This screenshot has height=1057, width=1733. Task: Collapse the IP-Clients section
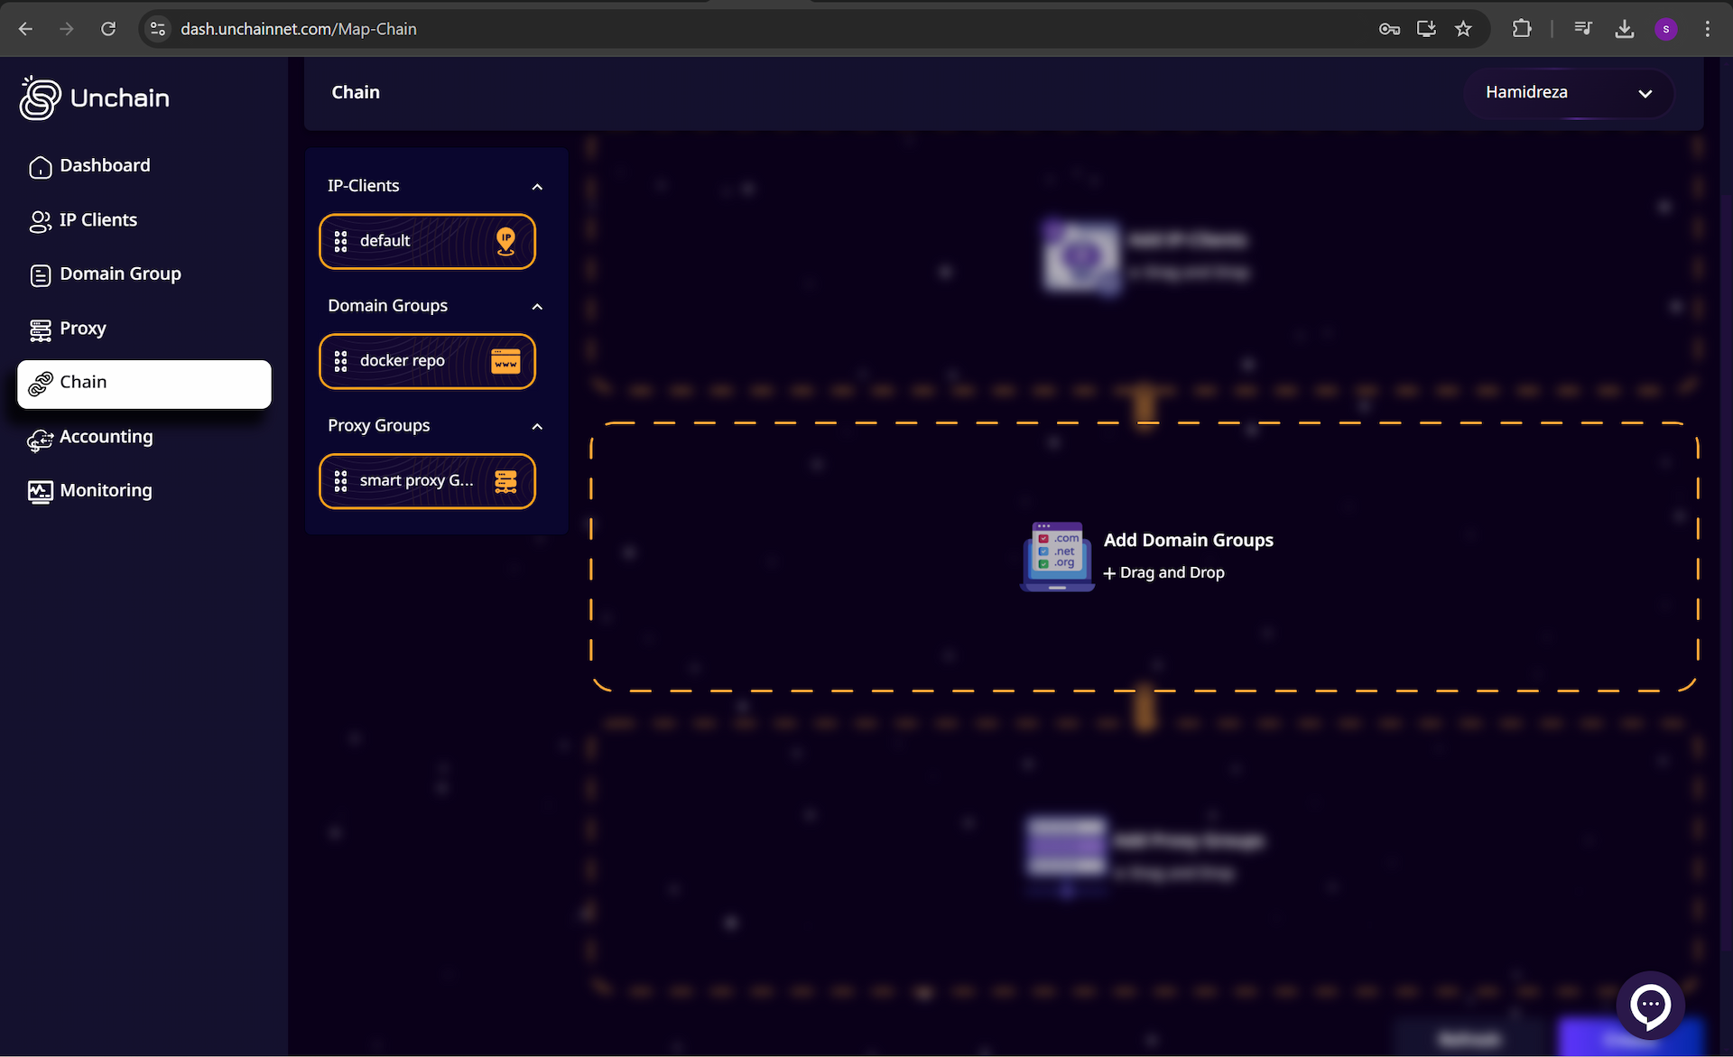pyautogui.click(x=537, y=187)
